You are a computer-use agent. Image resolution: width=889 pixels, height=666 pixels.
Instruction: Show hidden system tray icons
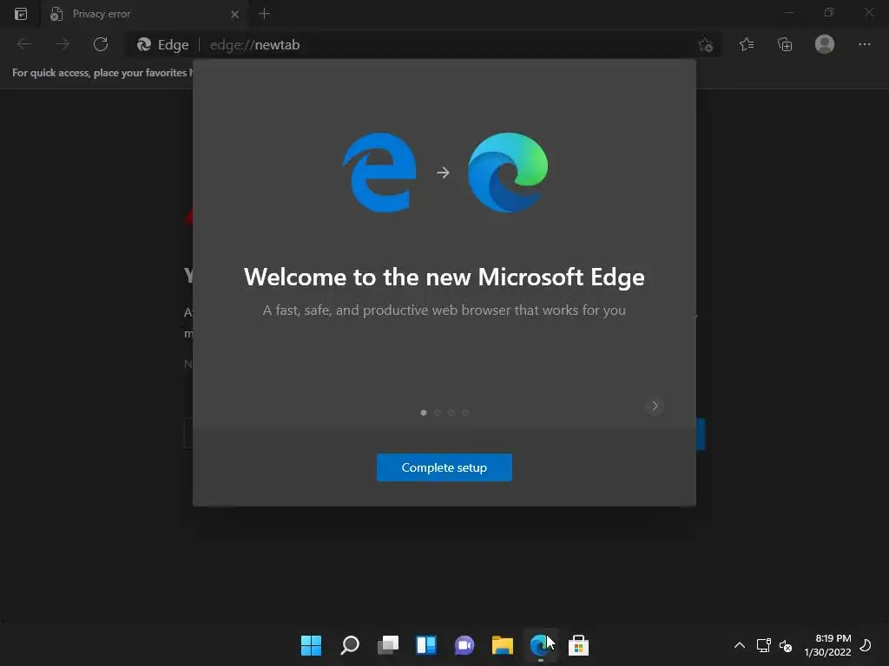click(740, 645)
